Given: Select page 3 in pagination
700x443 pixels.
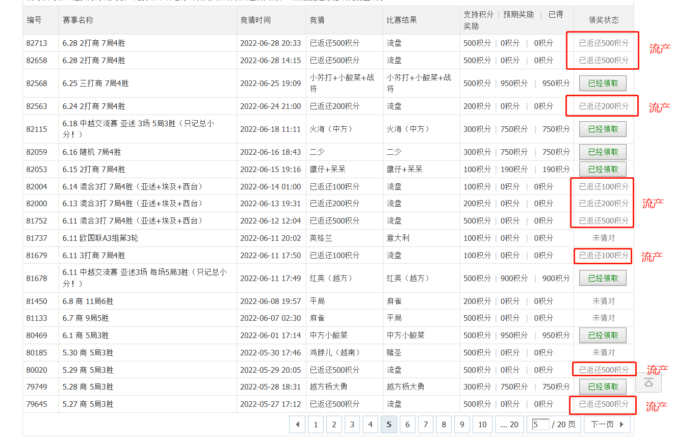Looking at the screenshot, I should [352, 424].
